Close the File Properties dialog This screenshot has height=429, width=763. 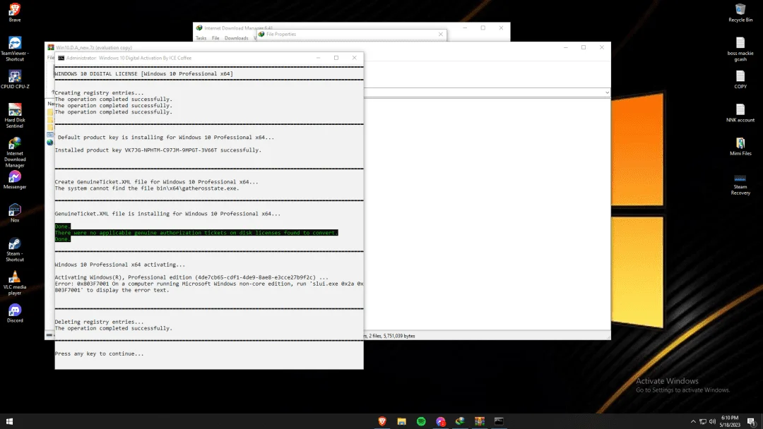tap(440, 34)
